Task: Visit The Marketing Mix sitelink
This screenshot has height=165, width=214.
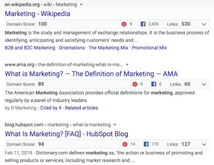Action: pyautogui.click(x=108, y=48)
